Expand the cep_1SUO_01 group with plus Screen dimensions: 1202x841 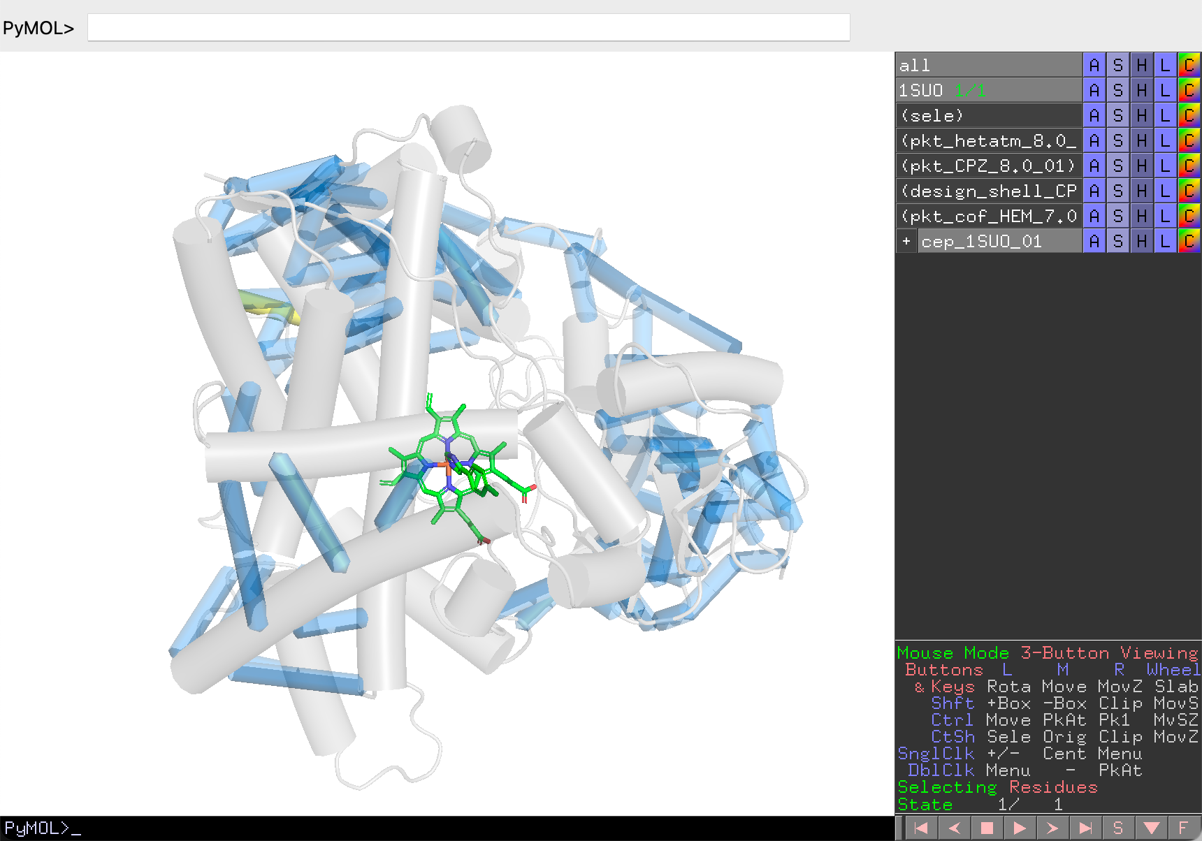click(x=906, y=241)
